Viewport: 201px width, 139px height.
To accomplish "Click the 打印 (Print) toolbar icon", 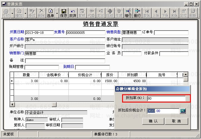I will 5,13.
